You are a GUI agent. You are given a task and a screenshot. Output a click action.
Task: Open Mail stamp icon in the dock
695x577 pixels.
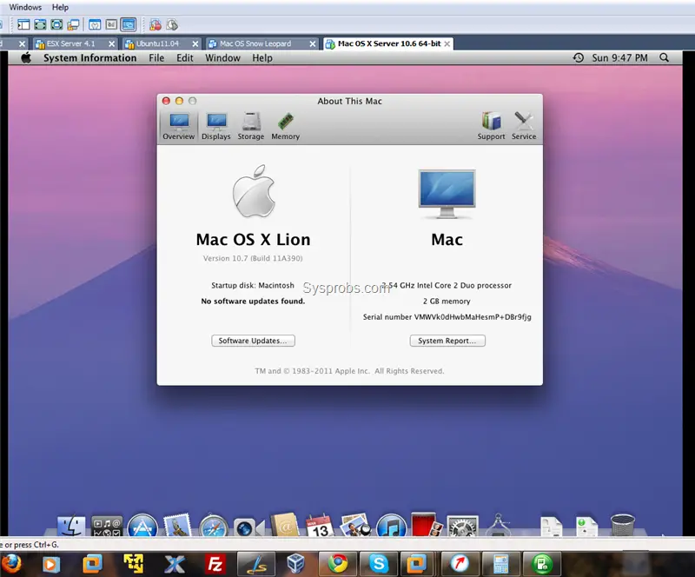[177, 526]
